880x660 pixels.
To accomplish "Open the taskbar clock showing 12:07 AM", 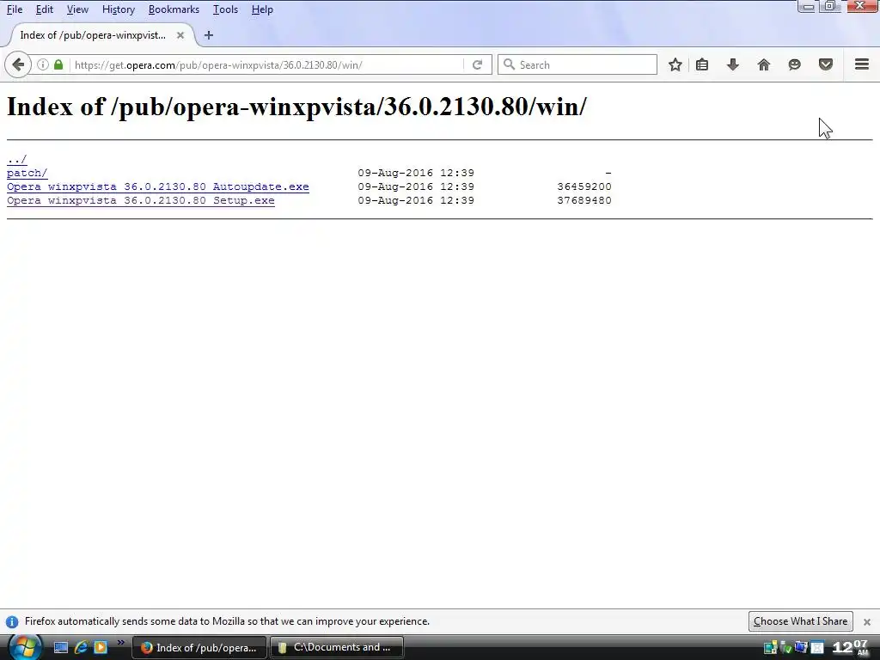I will click(x=850, y=647).
